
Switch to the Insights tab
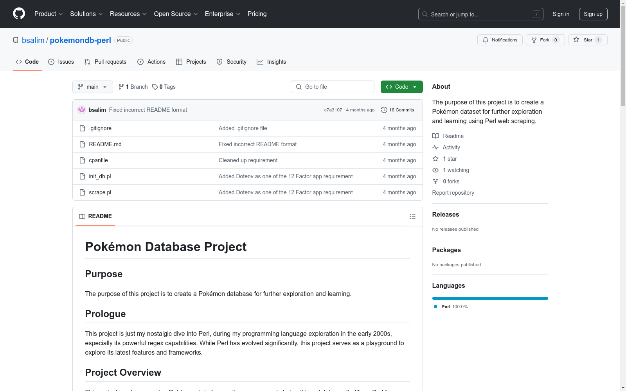(x=272, y=62)
